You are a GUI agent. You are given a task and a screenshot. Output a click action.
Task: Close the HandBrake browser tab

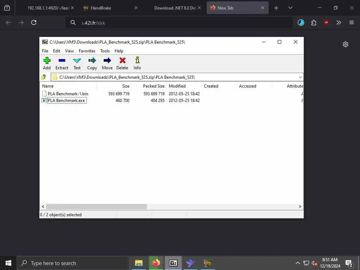[136, 8]
